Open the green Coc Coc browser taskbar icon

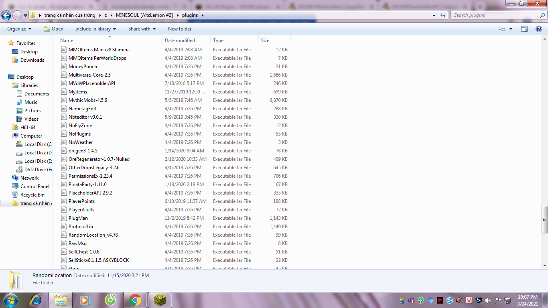click(x=110, y=300)
